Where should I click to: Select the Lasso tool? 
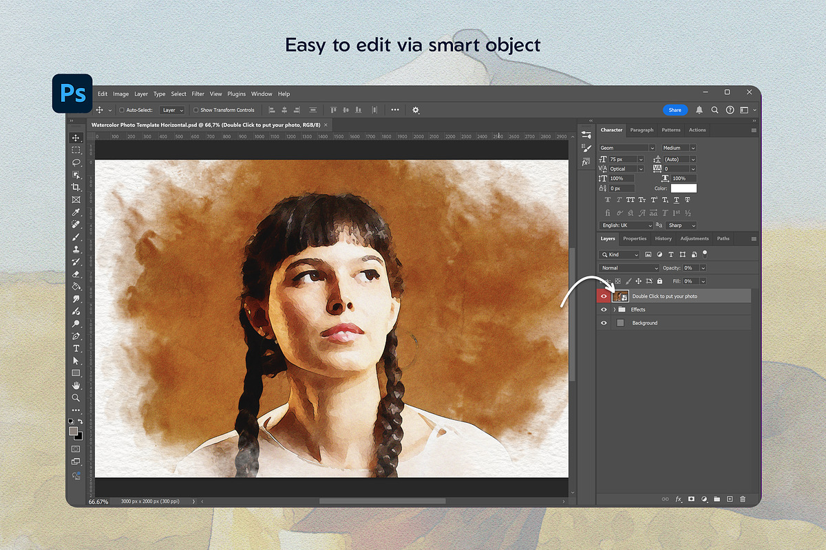76,163
